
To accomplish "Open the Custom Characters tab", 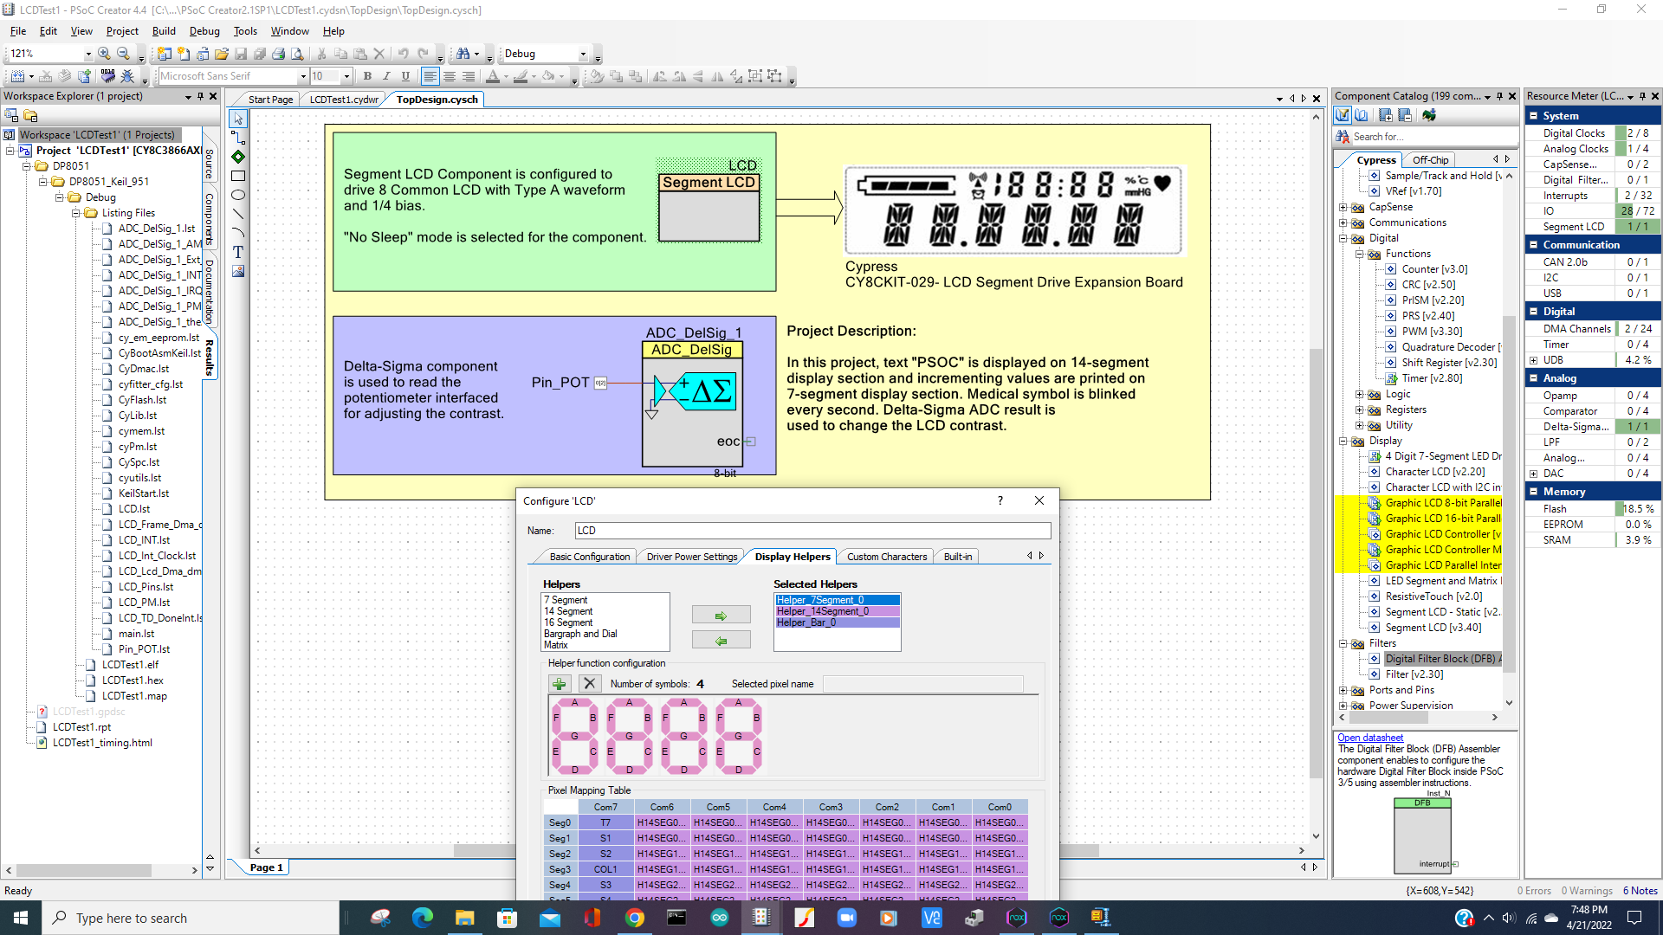I will [x=887, y=557].
